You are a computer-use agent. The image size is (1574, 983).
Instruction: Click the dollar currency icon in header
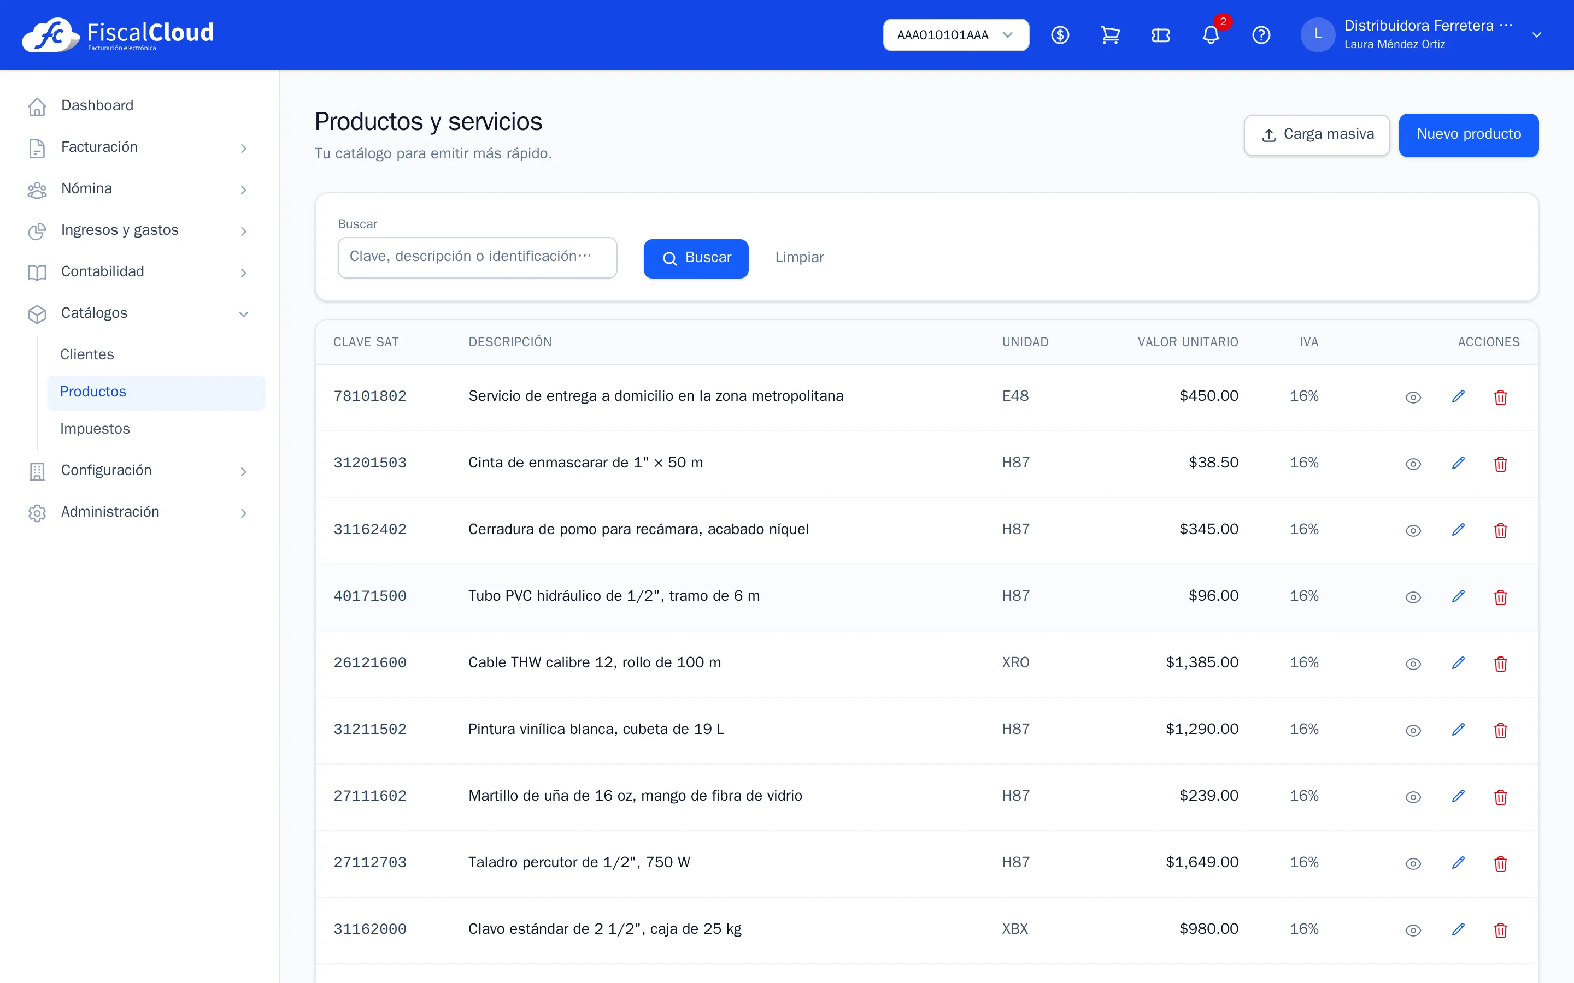point(1060,35)
